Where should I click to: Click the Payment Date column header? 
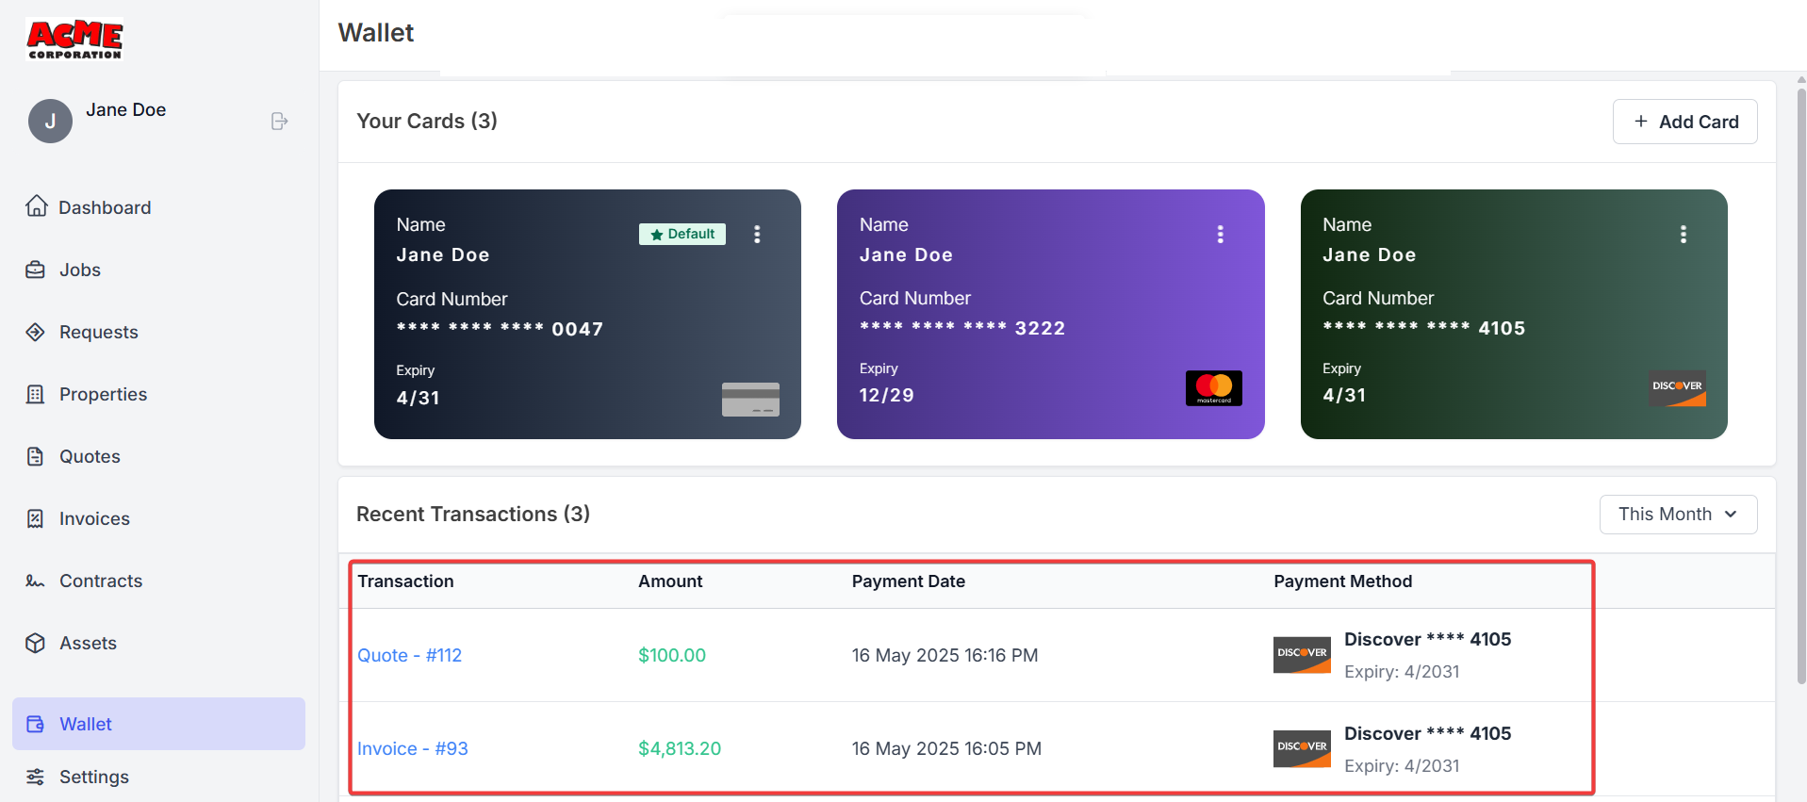[909, 581]
